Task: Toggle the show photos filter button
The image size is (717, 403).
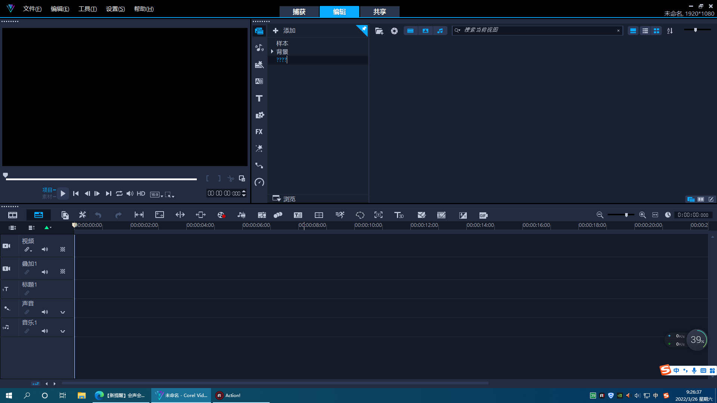Action: point(425,31)
